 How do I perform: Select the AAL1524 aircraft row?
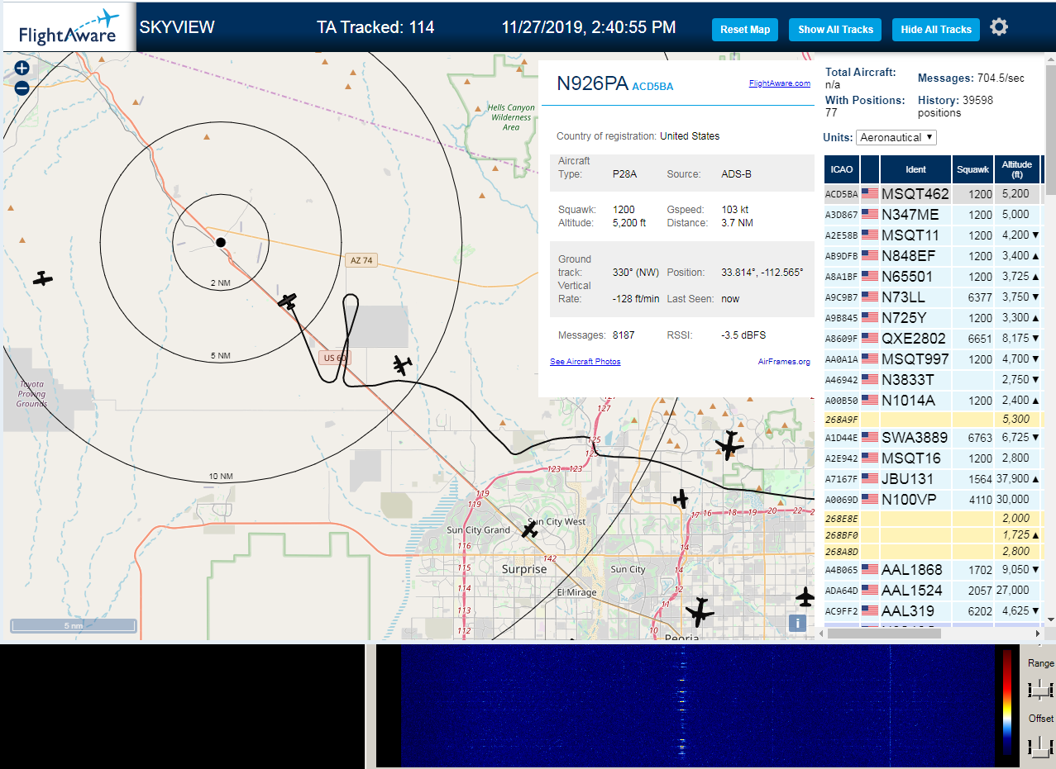933,590
